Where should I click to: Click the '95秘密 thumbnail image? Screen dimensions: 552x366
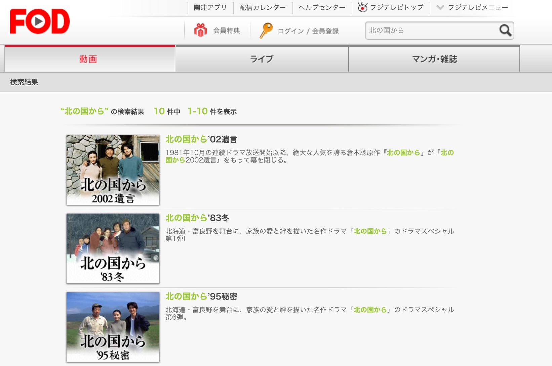pos(113,327)
